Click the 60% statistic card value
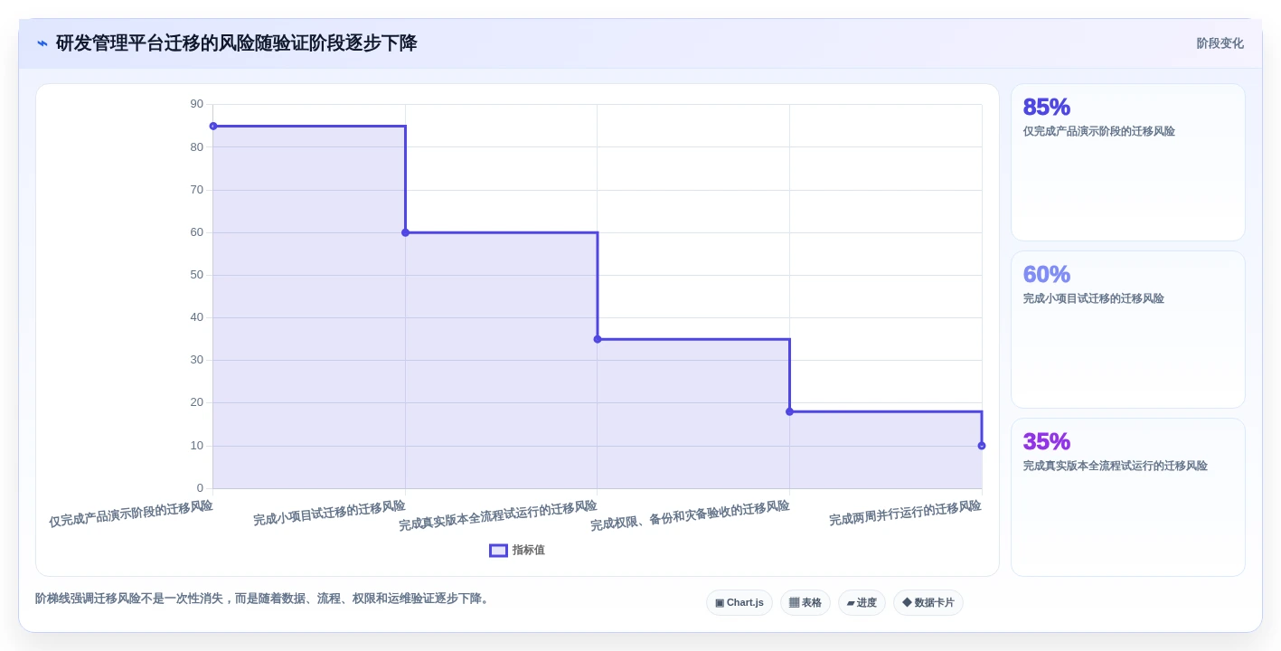 pos(1047,274)
